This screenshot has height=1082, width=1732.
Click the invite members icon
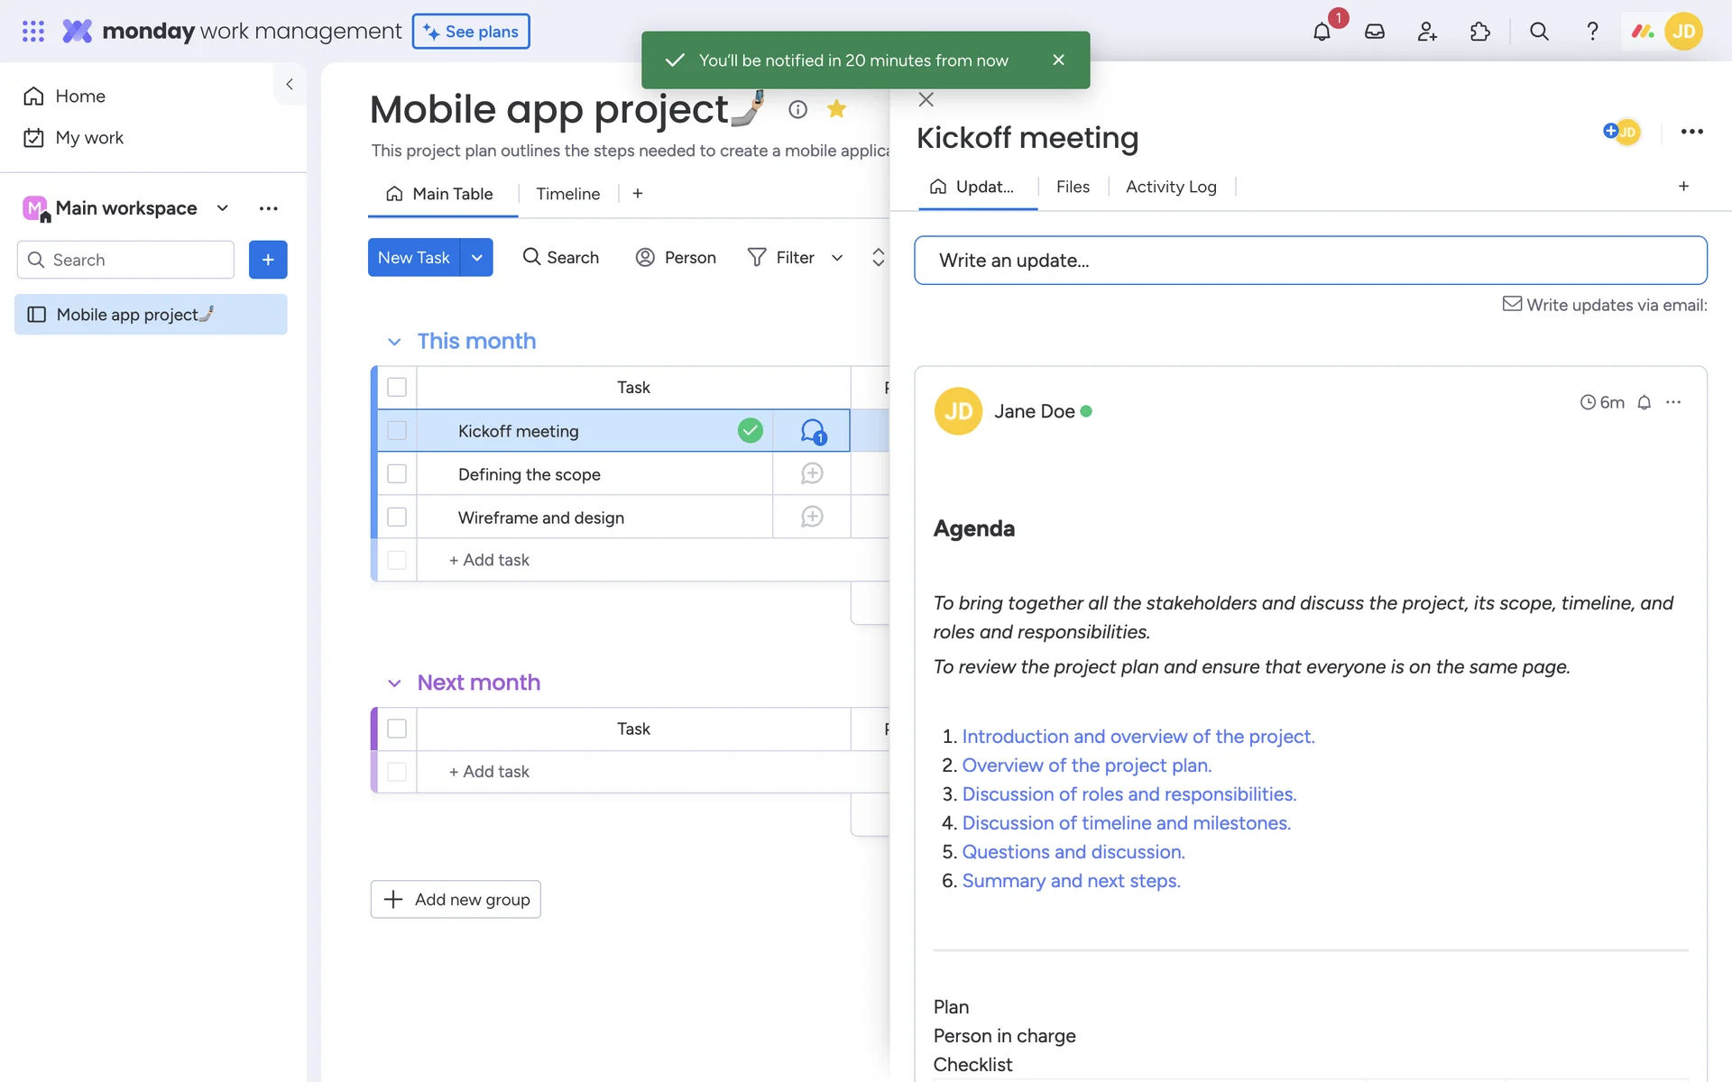click(1427, 32)
